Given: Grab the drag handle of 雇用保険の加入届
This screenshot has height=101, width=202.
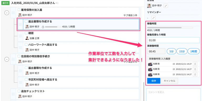Looking at the screenshot, I should [x=13, y=13].
